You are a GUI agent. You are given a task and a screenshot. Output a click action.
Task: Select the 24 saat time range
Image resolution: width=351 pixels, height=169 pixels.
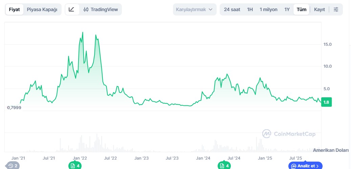pyautogui.click(x=232, y=9)
